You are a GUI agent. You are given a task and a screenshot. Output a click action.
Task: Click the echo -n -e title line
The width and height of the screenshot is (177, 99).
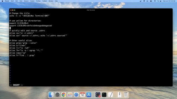coord(30,16)
